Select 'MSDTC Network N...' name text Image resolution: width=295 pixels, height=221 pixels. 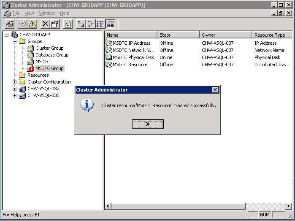[x=134, y=50]
